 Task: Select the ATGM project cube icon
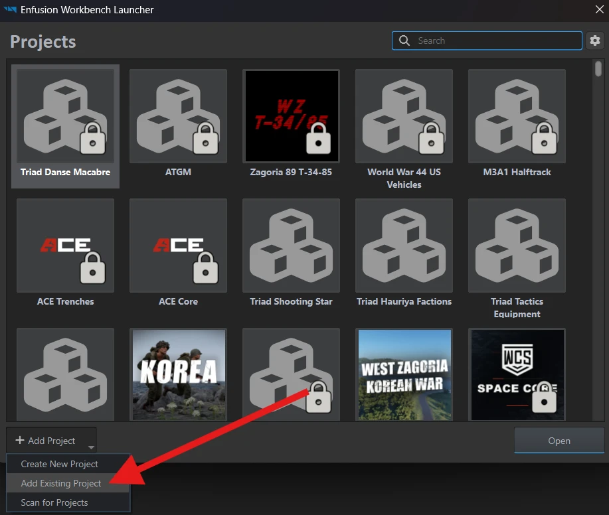click(x=178, y=116)
